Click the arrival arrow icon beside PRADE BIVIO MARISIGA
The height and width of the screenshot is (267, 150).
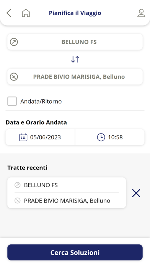tap(14, 77)
